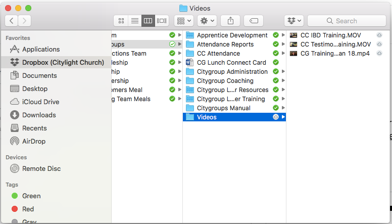Screen dimensions: 392x224
Task: Expand the Citygroup Coaching folder arrow
Action: [283, 81]
